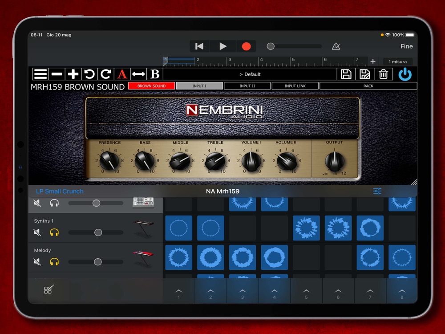Screen dimensions: 445x334
Task: Trigger column 7 with its chevron
Action: click(x=370, y=291)
